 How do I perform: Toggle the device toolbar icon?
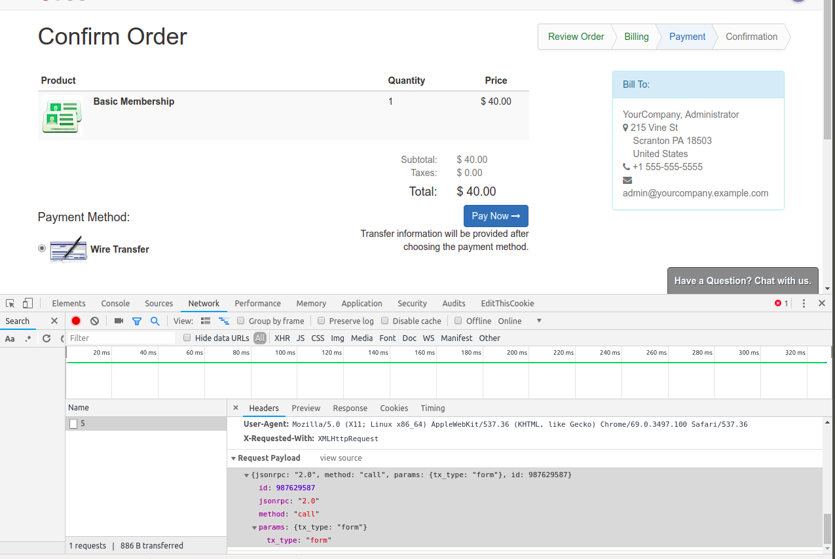click(x=28, y=303)
